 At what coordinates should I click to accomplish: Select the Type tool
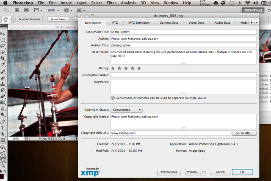pyautogui.click(x=3, y=128)
